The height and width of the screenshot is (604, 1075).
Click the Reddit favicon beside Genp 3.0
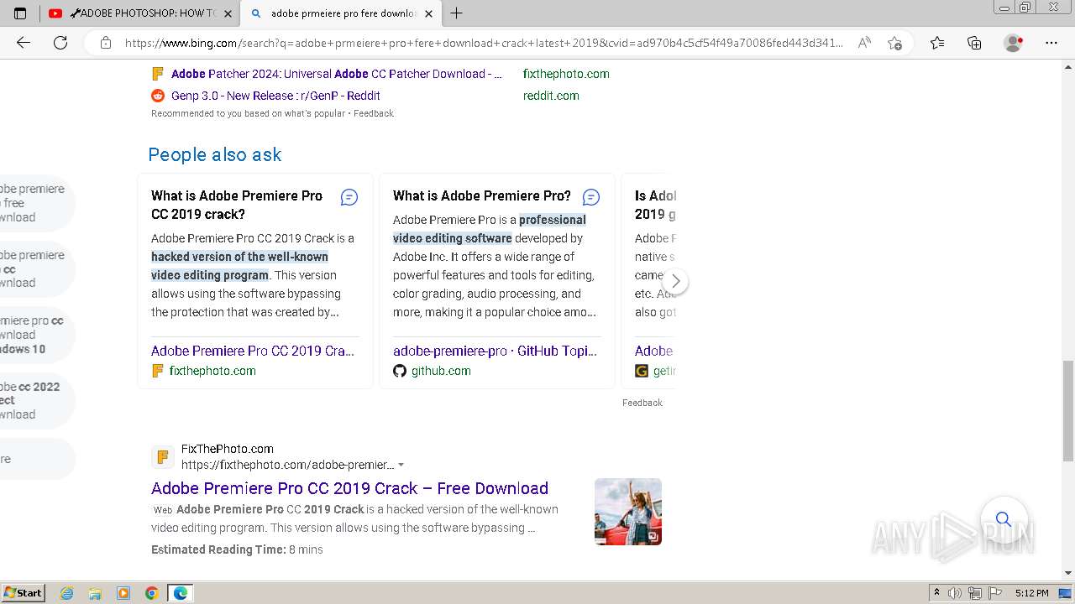coord(157,96)
